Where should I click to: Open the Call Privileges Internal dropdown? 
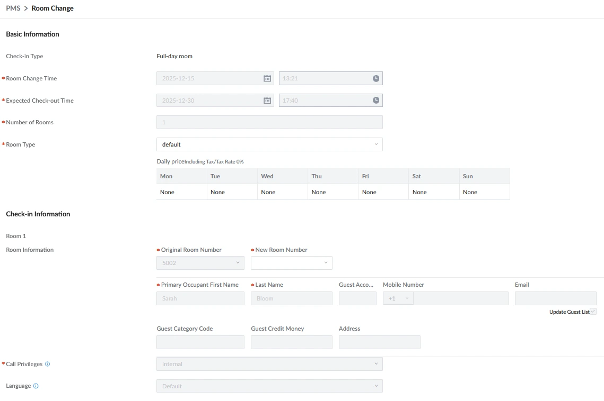pos(269,364)
